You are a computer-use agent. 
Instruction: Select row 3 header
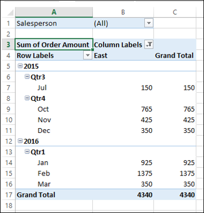[8, 45]
